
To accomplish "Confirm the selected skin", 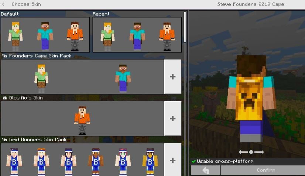I will (x=263, y=170).
